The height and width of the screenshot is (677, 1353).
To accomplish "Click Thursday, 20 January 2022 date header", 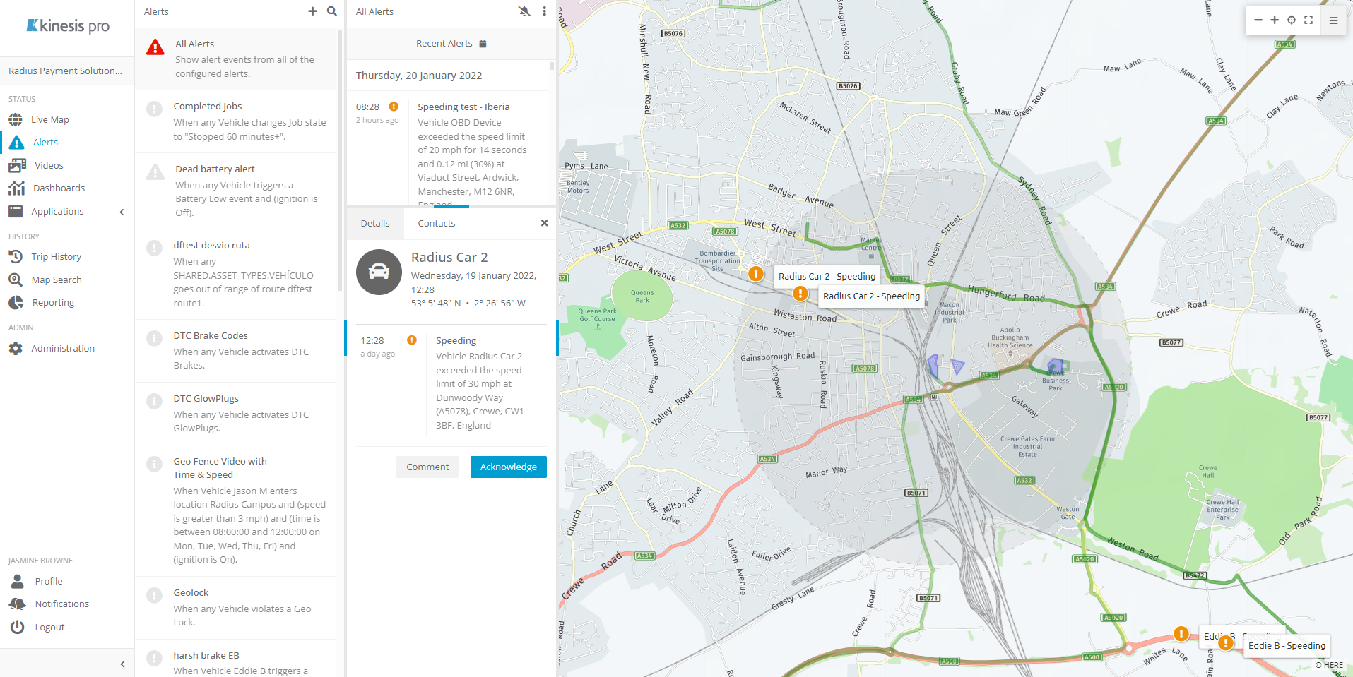I will coord(419,76).
